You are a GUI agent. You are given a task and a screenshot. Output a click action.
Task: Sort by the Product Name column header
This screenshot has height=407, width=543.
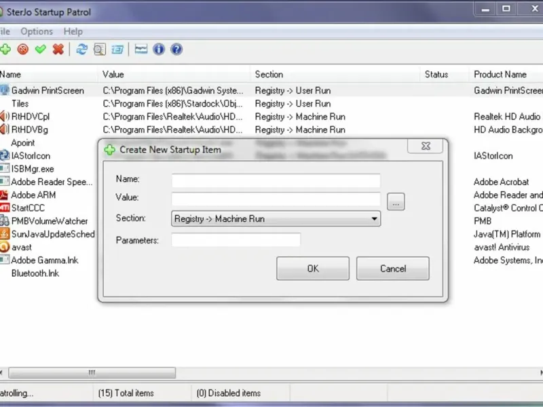506,75
